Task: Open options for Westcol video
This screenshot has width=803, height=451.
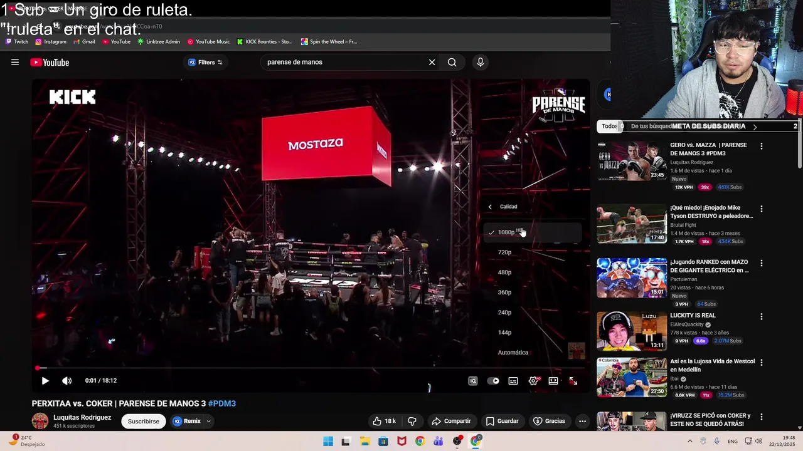Action: click(x=762, y=363)
